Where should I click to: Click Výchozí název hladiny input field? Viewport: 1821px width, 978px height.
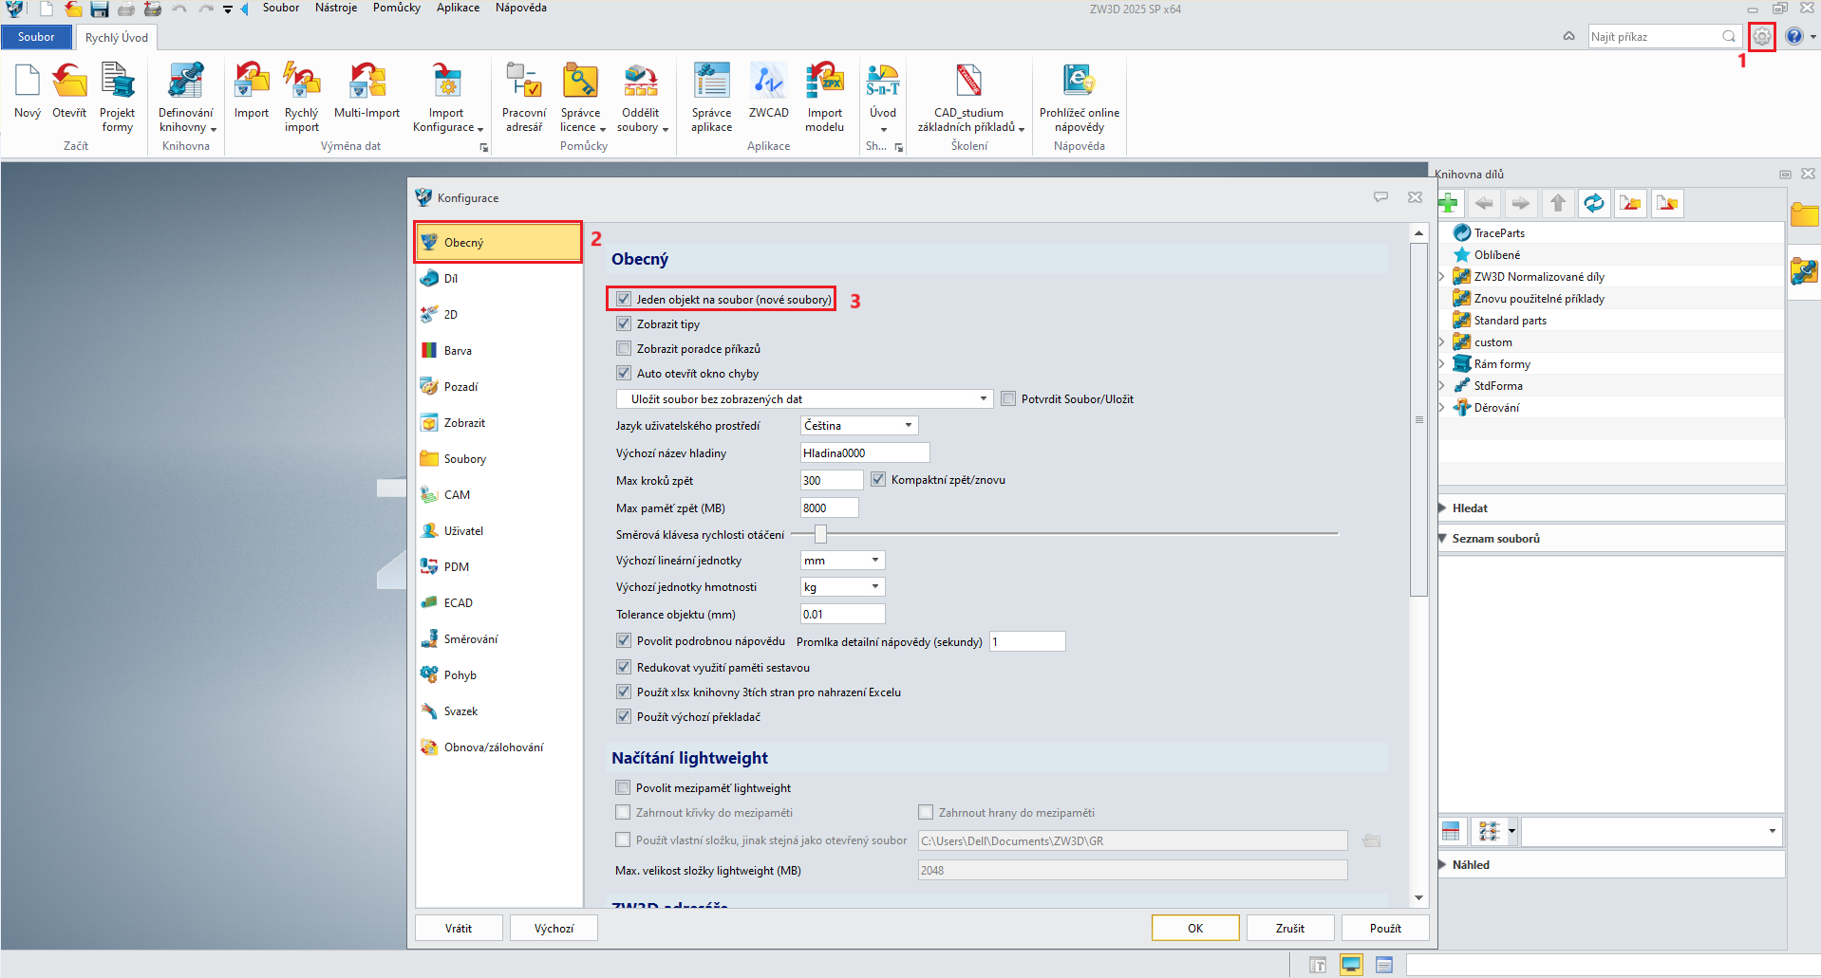865,452
